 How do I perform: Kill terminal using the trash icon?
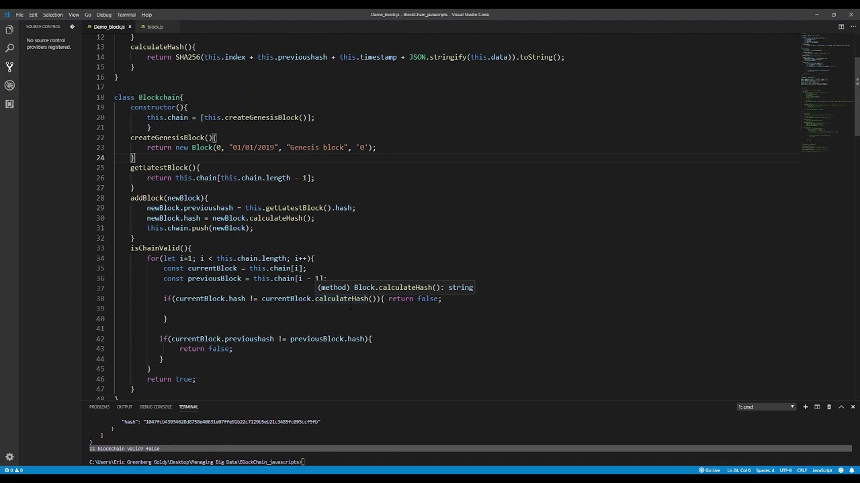click(829, 407)
